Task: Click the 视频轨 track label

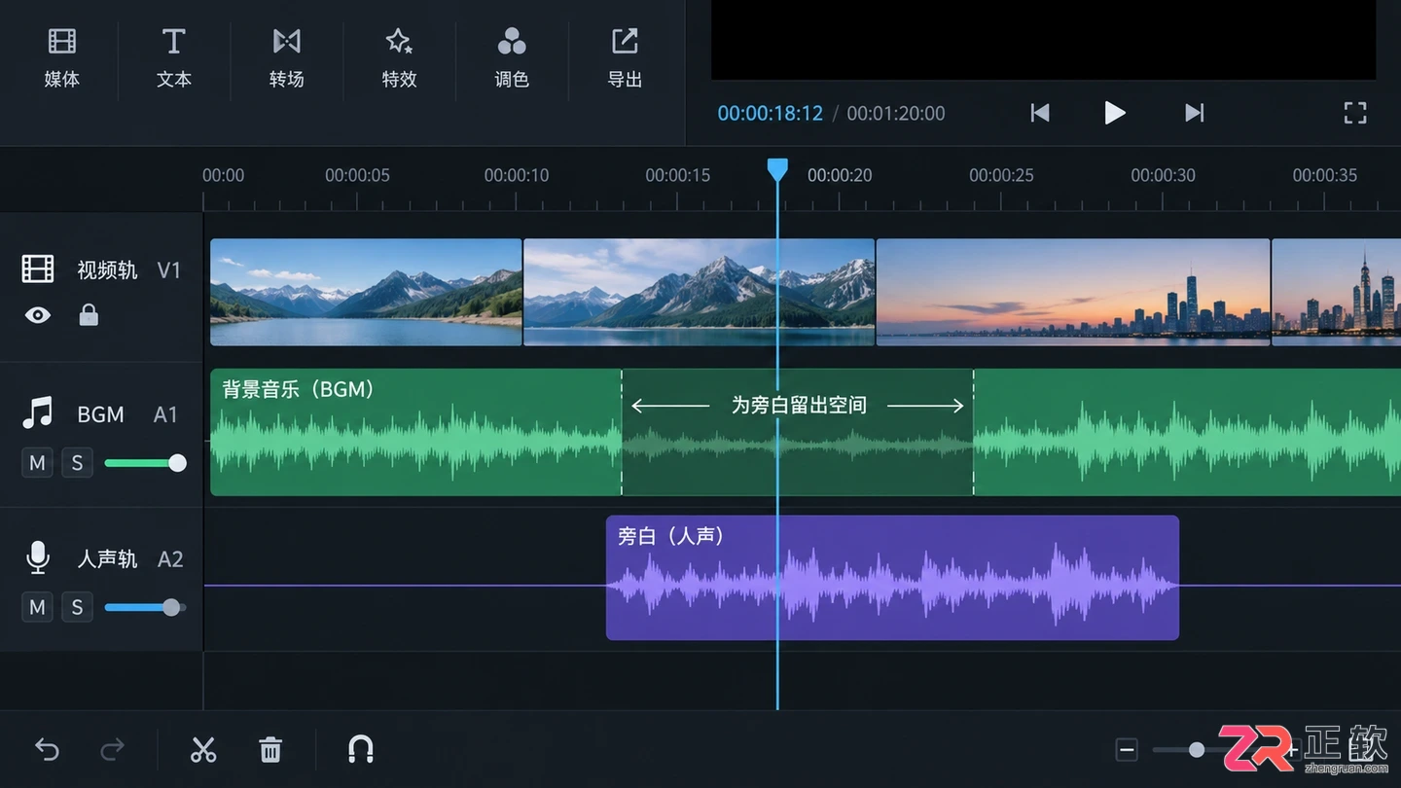Action: [x=107, y=269]
